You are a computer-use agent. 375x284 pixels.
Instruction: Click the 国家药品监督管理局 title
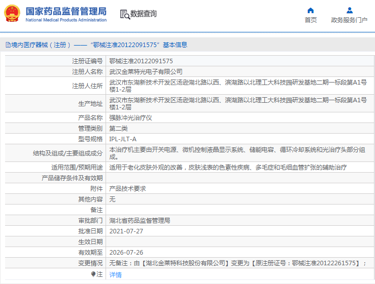(66, 11)
